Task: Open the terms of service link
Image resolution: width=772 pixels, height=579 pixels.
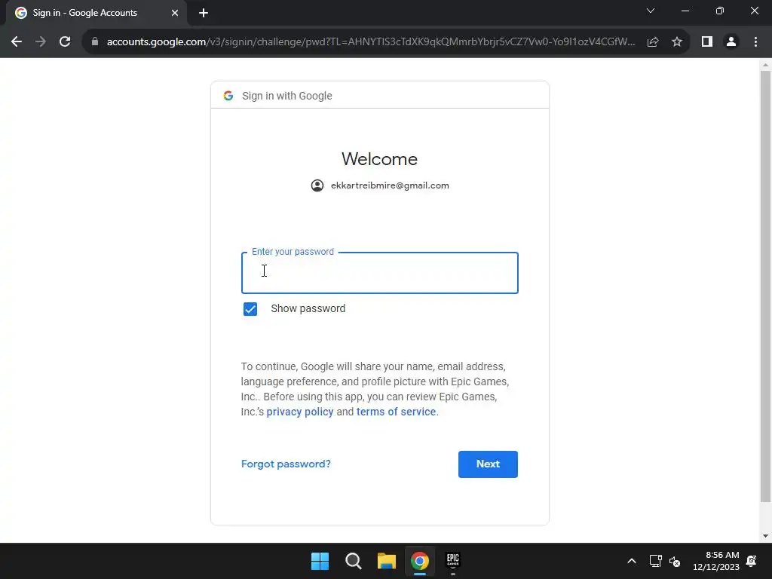Action: 397,412
